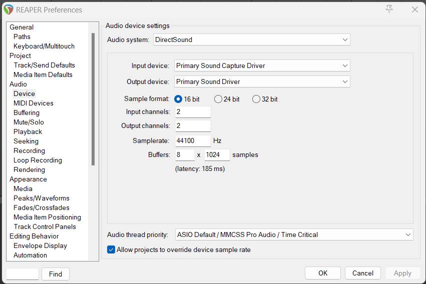Viewport: 426px width, 284px height.
Task: Open Media appearance preferences page
Action: pyautogui.click(x=23, y=188)
